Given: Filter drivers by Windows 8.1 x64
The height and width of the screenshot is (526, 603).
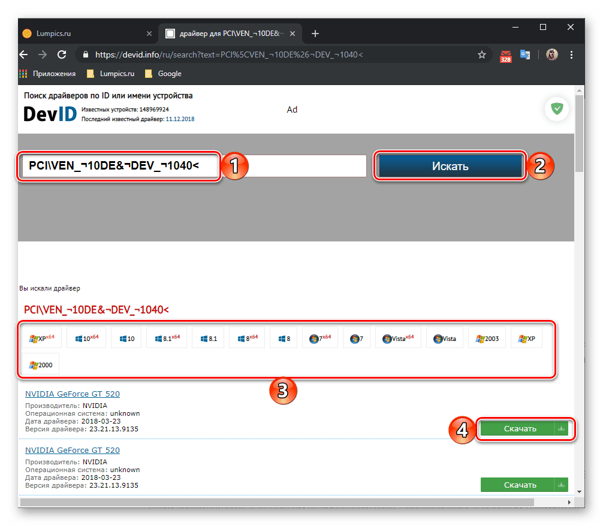Looking at the screenshot, I should coord(167,338).
